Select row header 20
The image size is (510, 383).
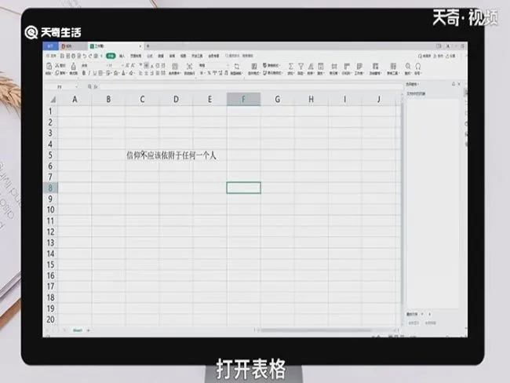(50, 319)
